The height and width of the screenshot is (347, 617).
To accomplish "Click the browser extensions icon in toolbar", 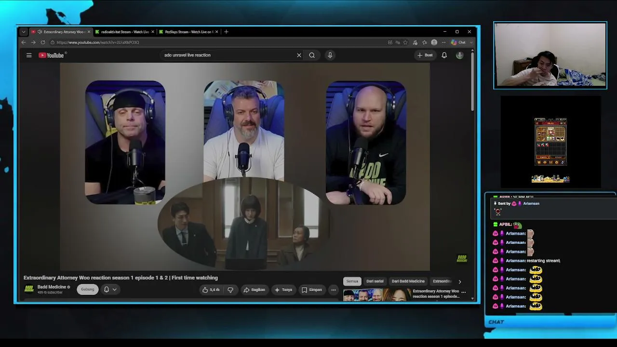I will pos(415,42).
